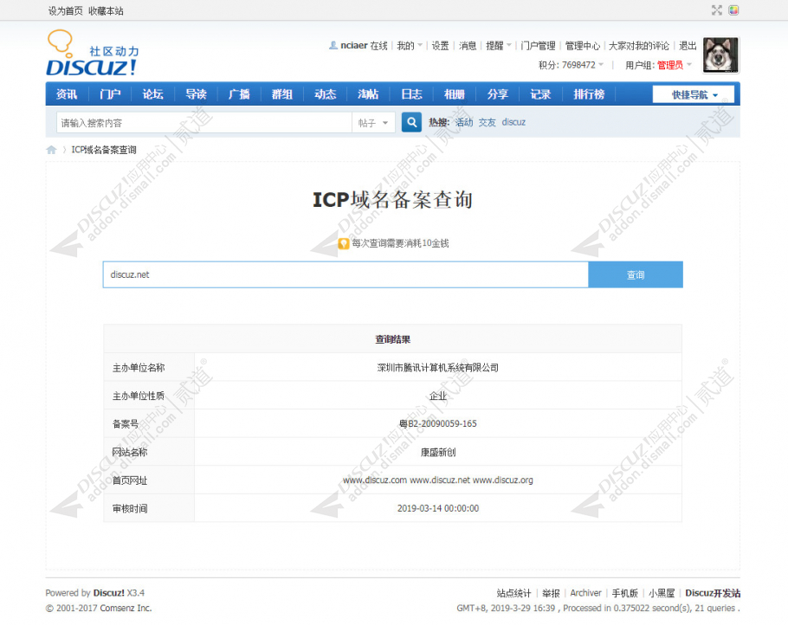The width and height of the screenshot is (788, 625).
Task: Click the home breadcrumb icon
Action: [51, 150]
